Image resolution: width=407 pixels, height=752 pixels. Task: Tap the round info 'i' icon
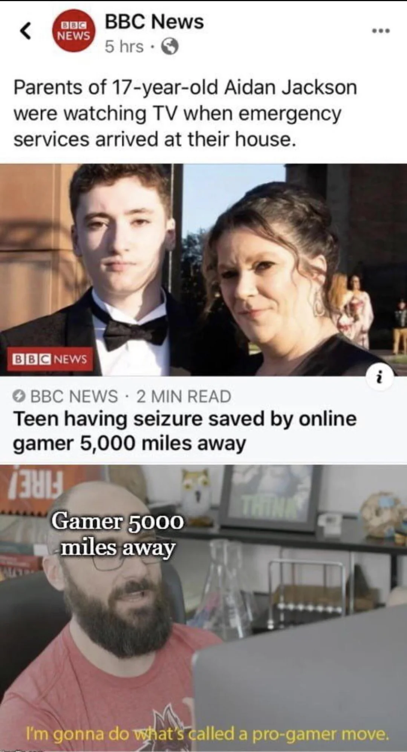click(381, 375)
